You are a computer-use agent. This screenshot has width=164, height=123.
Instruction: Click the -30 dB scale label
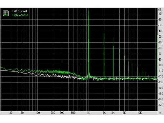(160, 25)
